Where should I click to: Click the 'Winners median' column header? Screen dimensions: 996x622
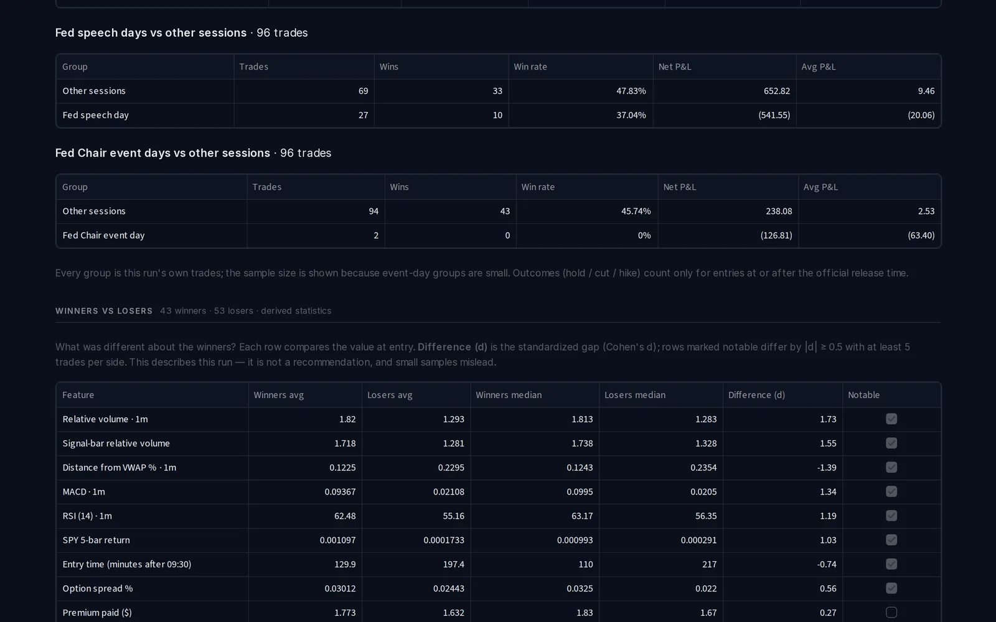509,395
